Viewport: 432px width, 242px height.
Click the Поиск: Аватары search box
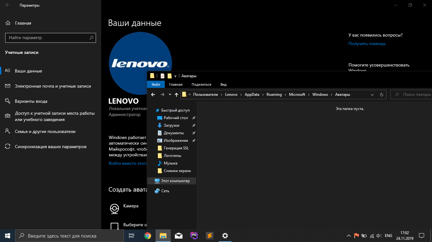(x=411, y=95)
